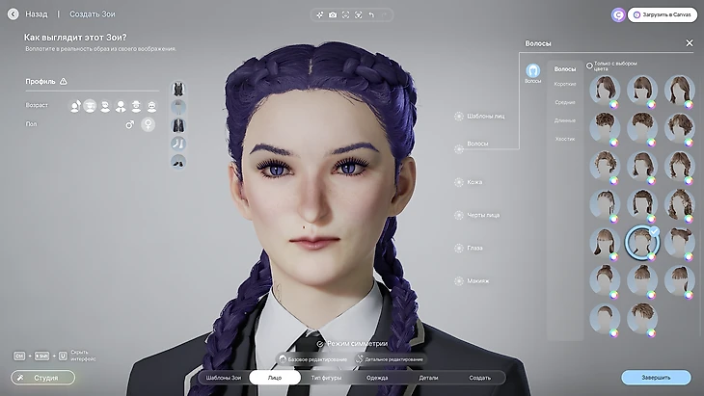The image size is (704, 396).
Task: Pick the bob with bangs left of selected hairstyle
Action: [605, 242]
